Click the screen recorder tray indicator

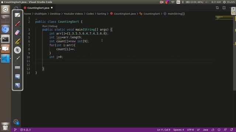[x=162, y=2]
